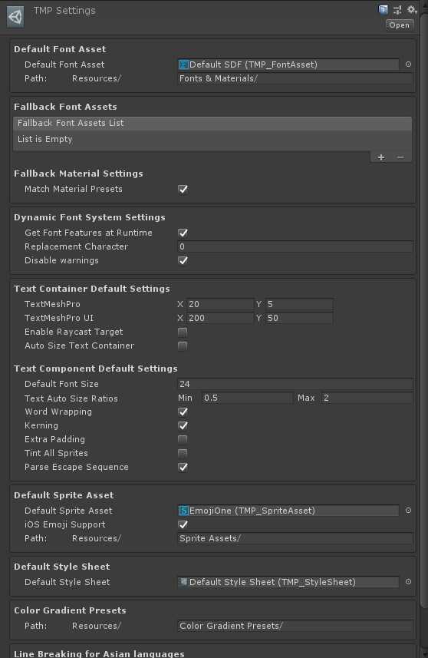The width and height of the screenshot is (428, 658).
Task: Edit Default Font Size field
Action: point(295,384)
